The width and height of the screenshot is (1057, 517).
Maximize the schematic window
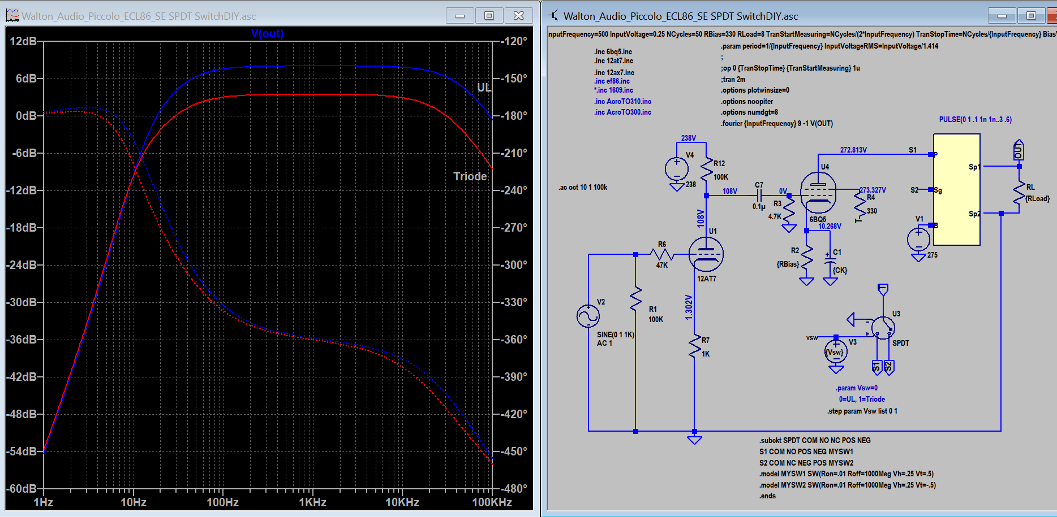[1032, 16]
